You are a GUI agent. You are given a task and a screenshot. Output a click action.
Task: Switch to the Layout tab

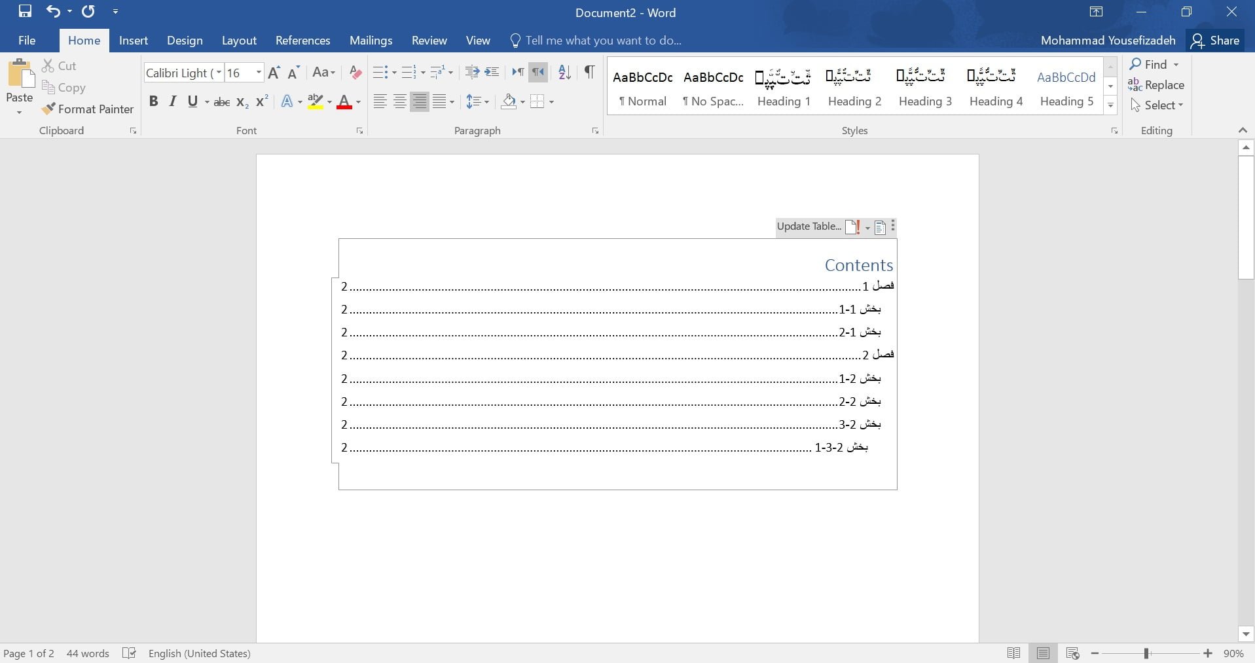tap(239, 41)
